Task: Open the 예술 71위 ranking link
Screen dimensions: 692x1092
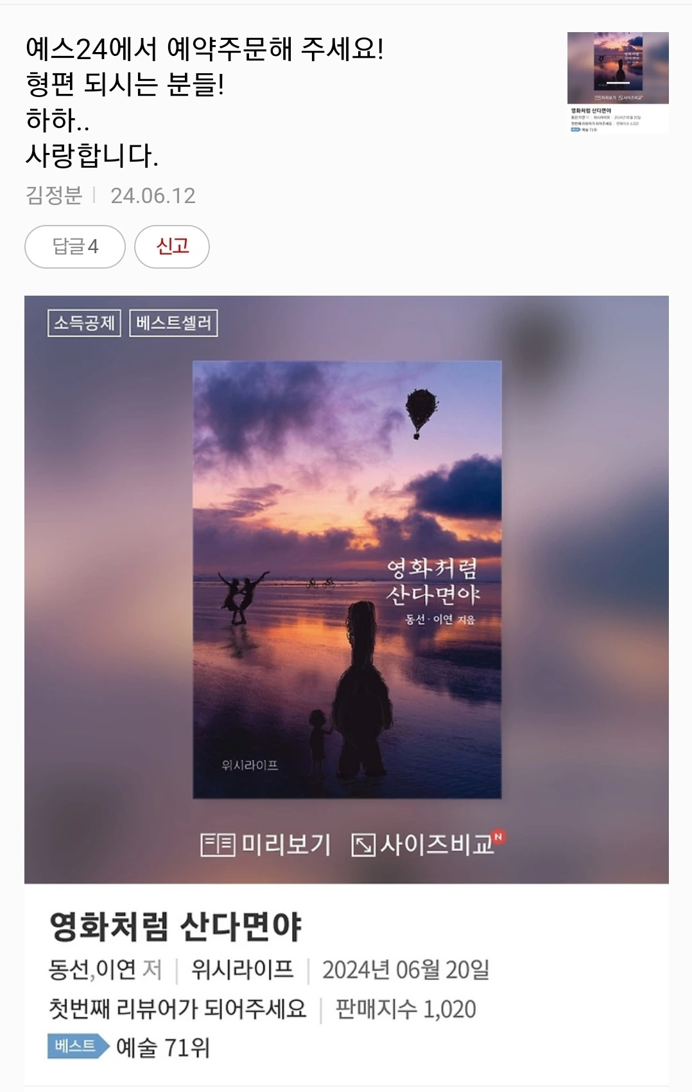Action: click(163, 1048)
